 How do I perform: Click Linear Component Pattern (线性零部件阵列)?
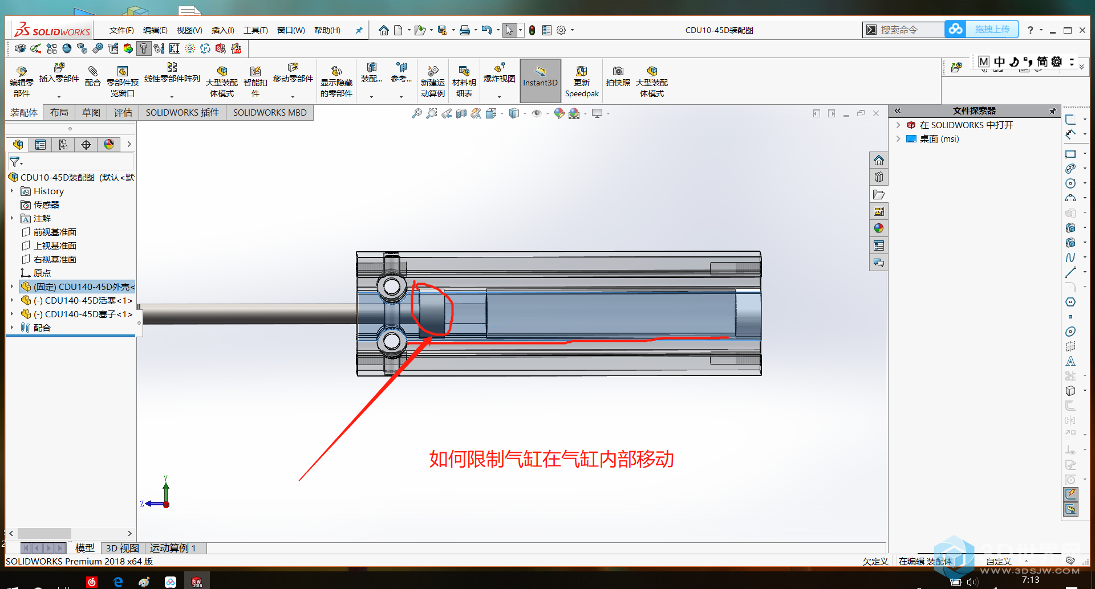coord(172,73)
